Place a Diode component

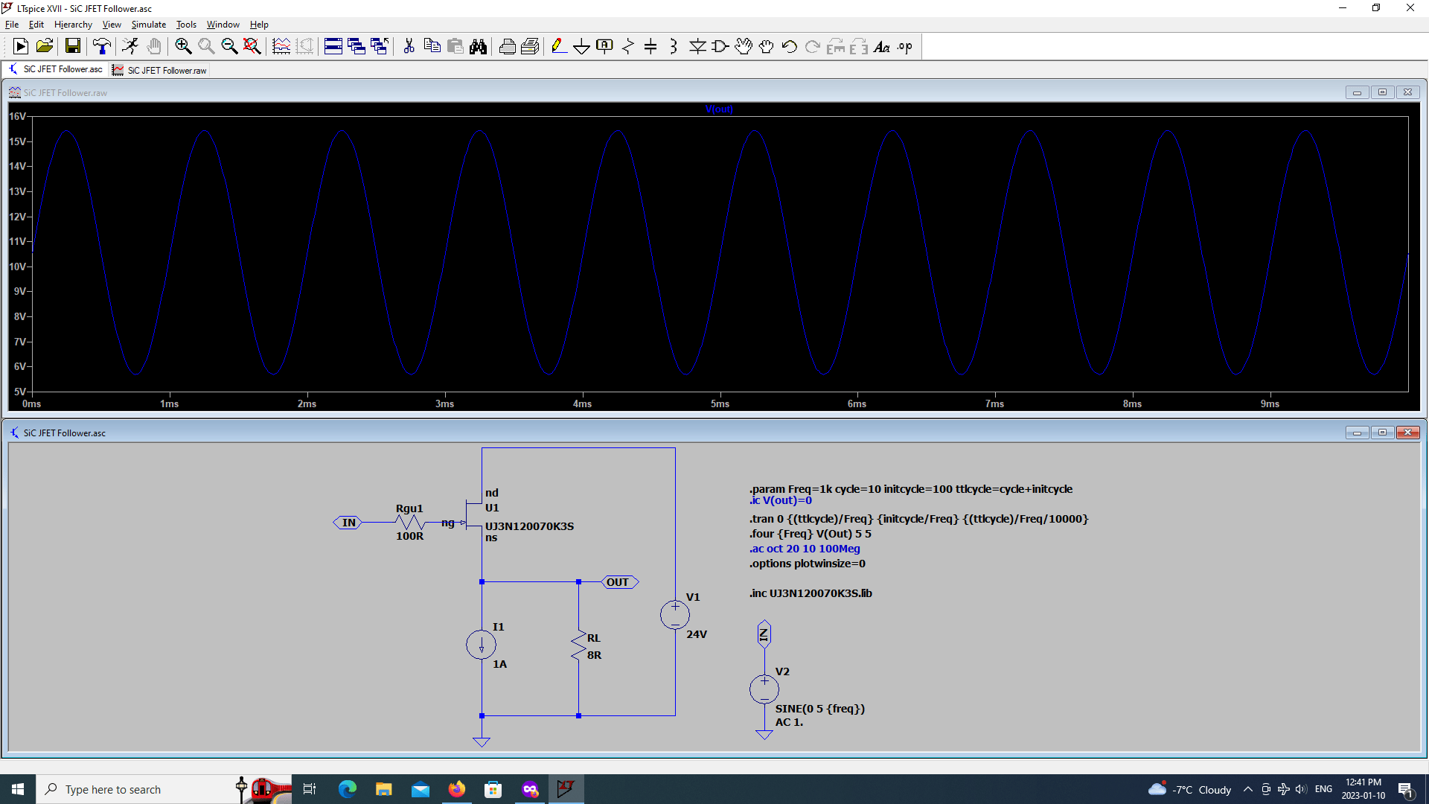[697, 47]
